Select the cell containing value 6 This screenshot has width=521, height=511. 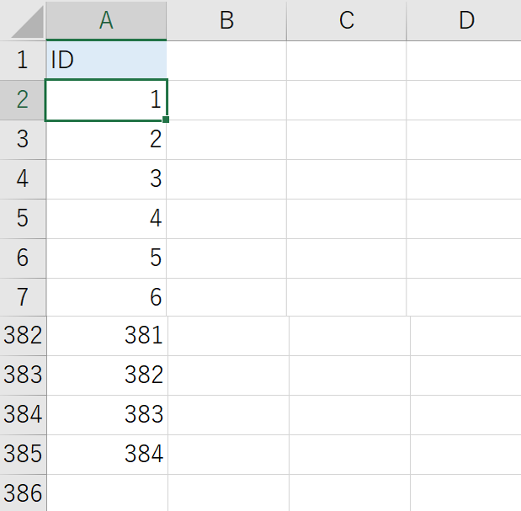click(106, 297)
